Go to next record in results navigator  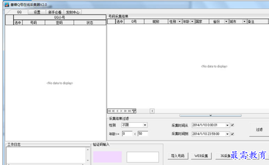point(121,111)
